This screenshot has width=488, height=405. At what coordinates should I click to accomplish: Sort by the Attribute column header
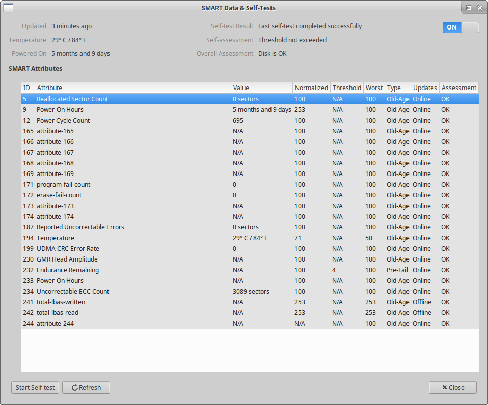click(x=133, y=88)
